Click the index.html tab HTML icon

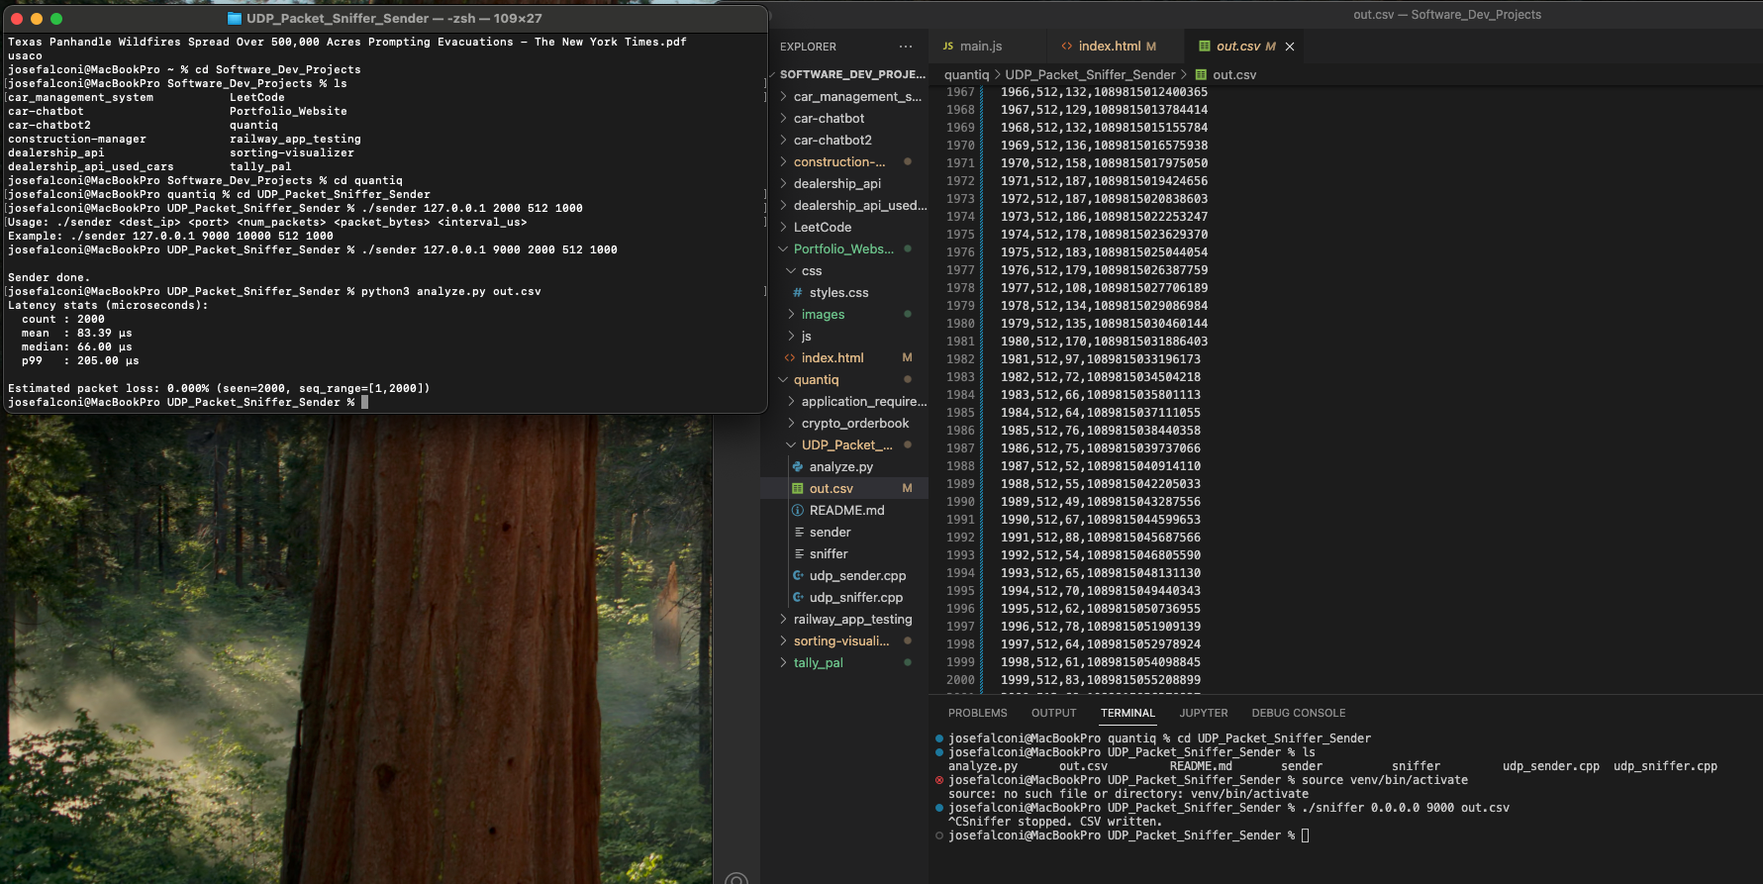point(1067,47)
